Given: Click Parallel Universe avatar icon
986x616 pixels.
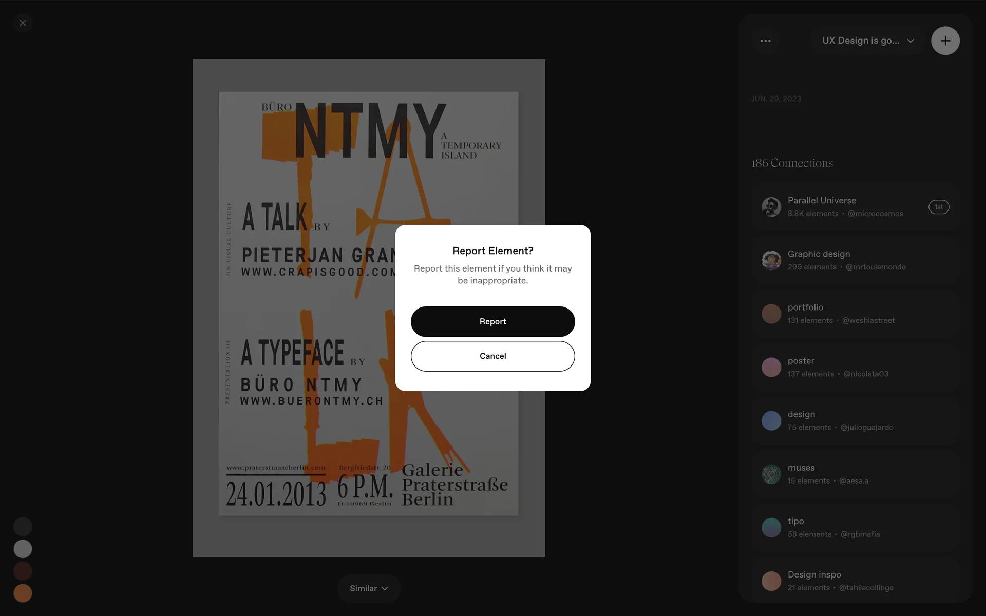Looking at the screenshot, I should coord(771,207).
